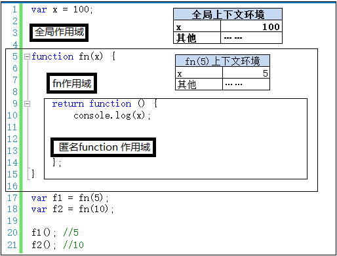
Task: Click the '匿名function 作用域' label box
Action: coord(103,147)
